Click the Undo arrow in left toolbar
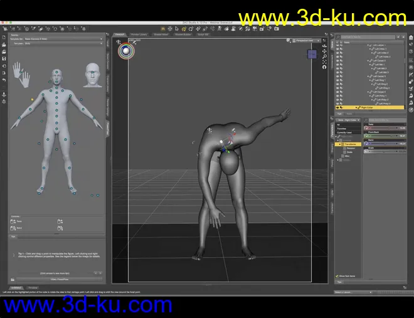Viewport: 414px width, 318px height. [x=4, y=80]
